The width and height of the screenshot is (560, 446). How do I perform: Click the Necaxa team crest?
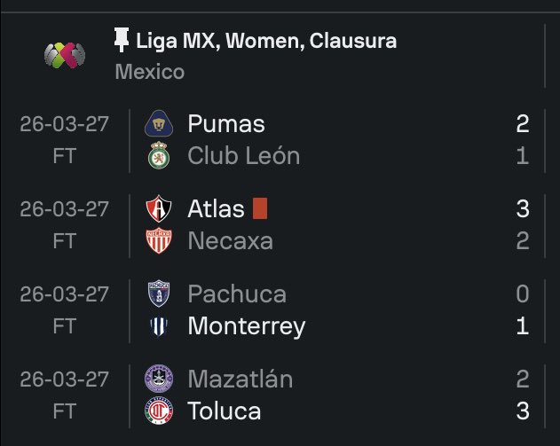158,241
